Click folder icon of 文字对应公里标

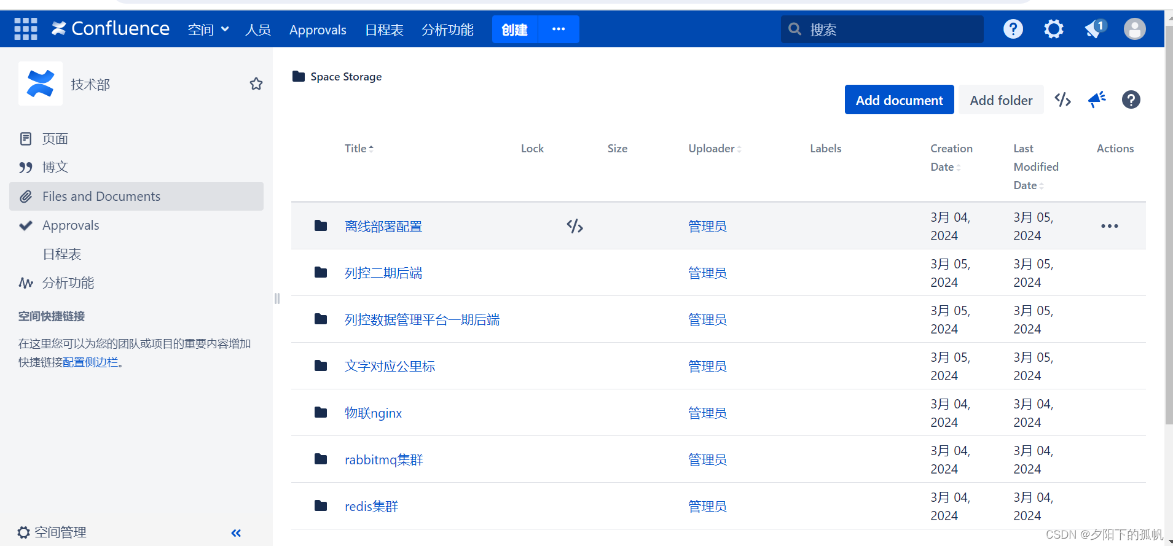coord(321,365)
